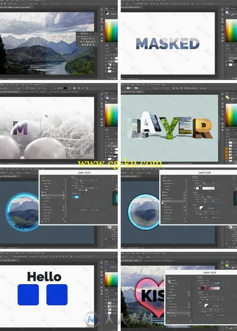Select Blending Options in the KISS heart dialog list
Viewport: 237px width, 331px height.
173,281
